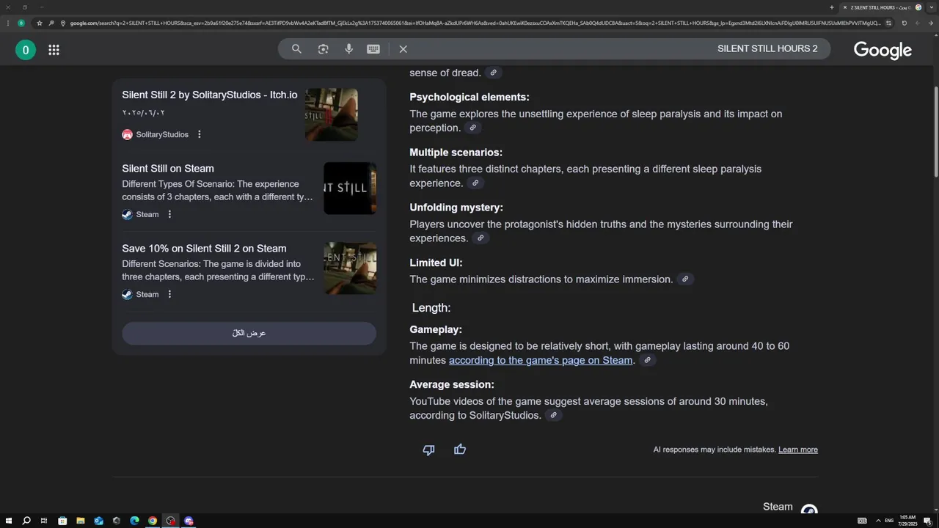Click the 'Gameplay:' heading
This screenshot has height=528, width=939.
click(x=436, y=330)
